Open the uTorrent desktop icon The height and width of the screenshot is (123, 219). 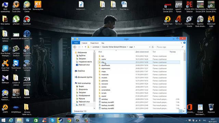16,20
